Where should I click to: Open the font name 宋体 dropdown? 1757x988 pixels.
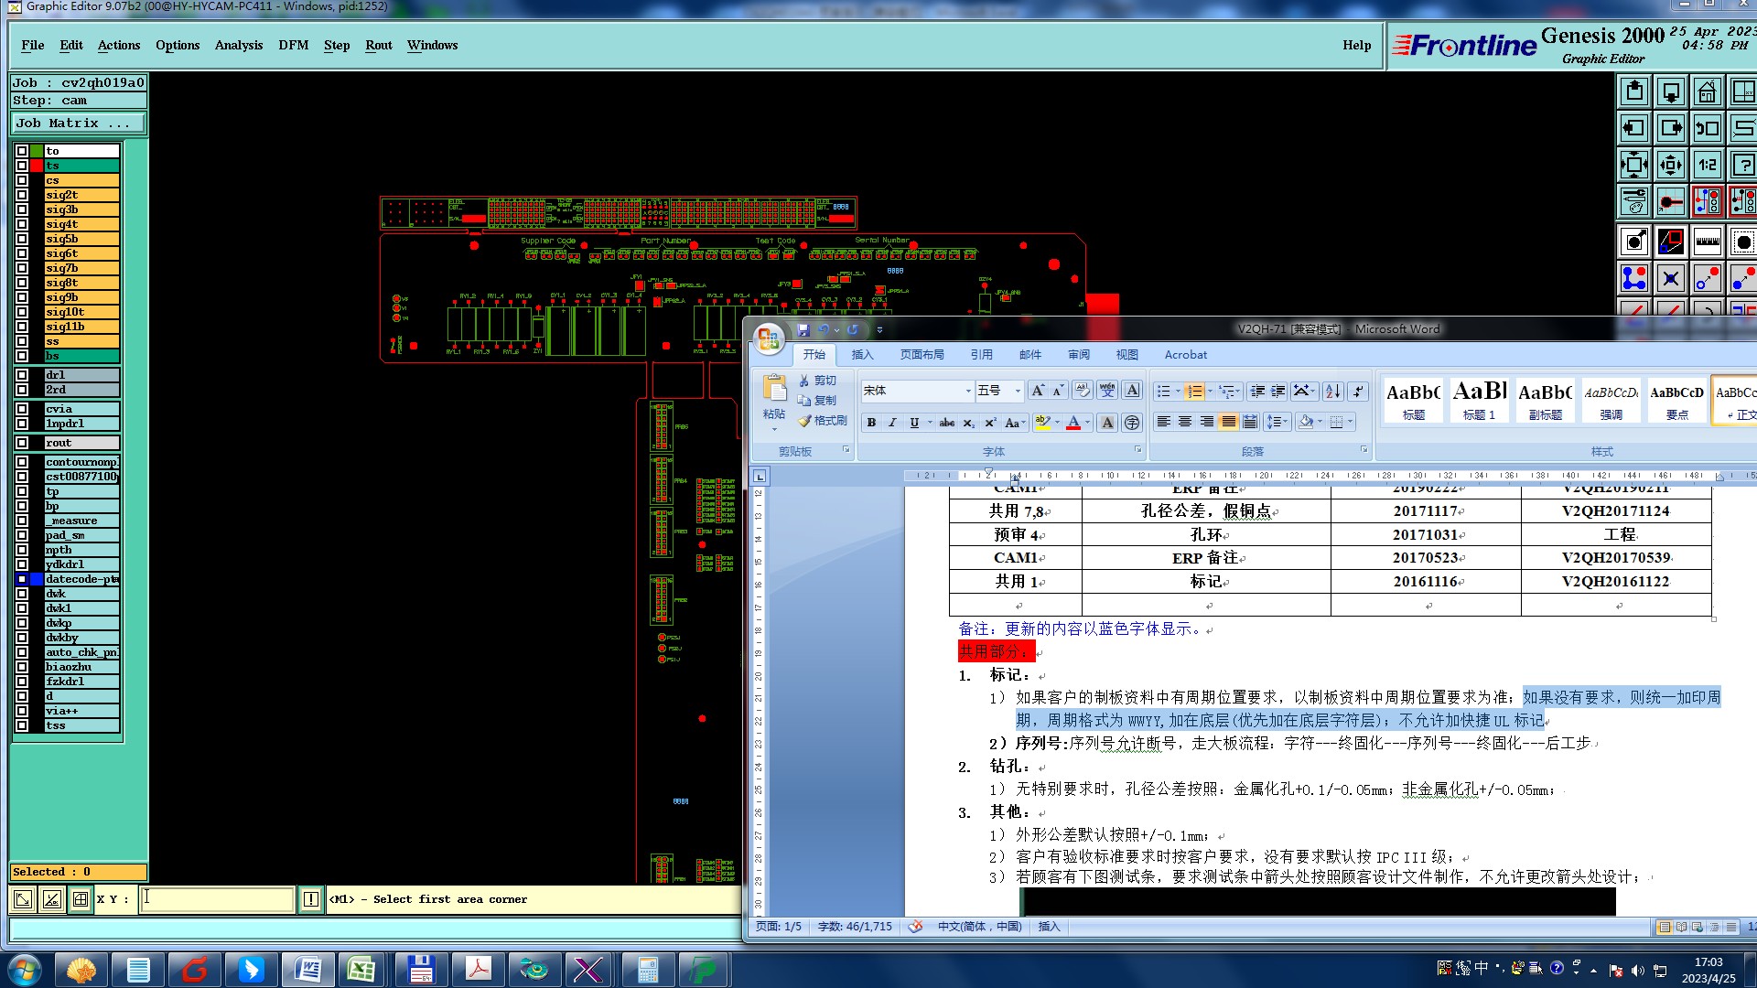click(x=968, y=391)
